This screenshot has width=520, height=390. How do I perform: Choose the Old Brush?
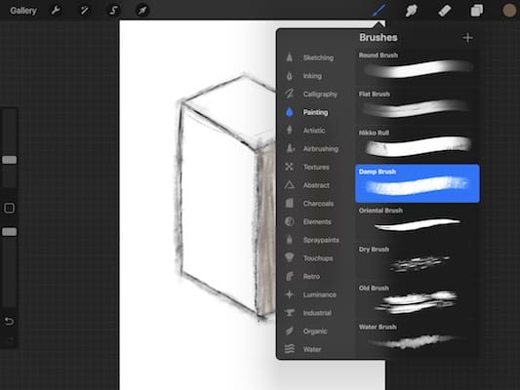click(418, 299)
